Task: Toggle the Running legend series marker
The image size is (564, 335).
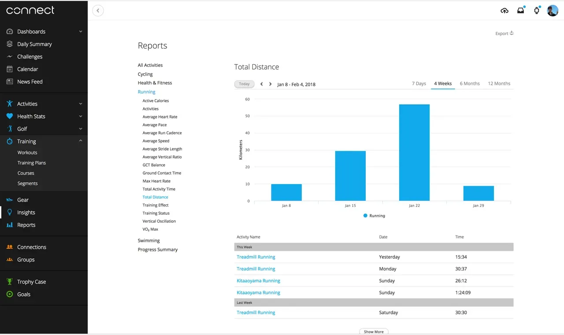Action: [365, 216]
